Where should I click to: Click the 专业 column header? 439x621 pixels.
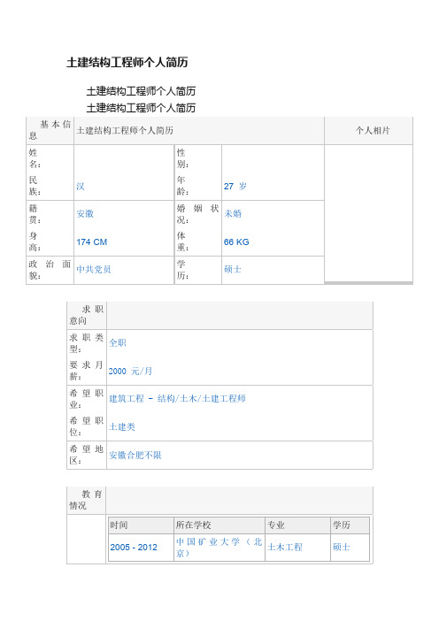pyautogui.click(x=298, y=525)
